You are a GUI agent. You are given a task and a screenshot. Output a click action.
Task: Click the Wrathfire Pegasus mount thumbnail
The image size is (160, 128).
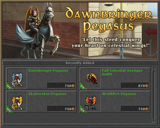pos(91,102)
